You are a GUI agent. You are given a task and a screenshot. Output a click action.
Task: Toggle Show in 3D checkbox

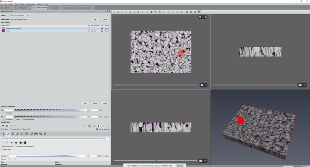click(21, 129)
